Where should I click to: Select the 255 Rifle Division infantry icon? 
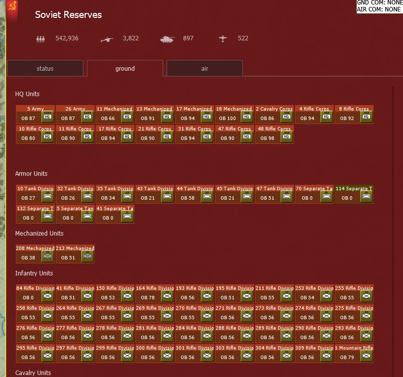pyautogui.click(x=366, y=296)
